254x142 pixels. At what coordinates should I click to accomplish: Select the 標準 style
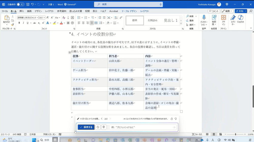[x=135, y=20]
